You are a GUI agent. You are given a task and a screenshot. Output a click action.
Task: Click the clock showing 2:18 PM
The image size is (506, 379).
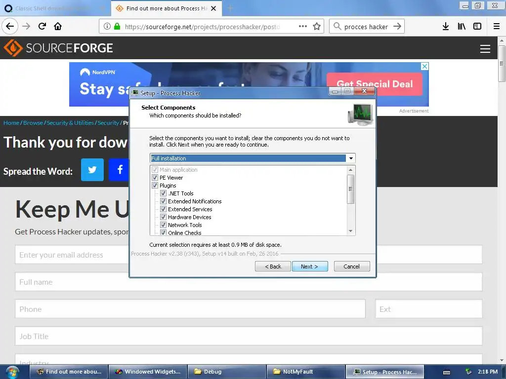[488, 372]
